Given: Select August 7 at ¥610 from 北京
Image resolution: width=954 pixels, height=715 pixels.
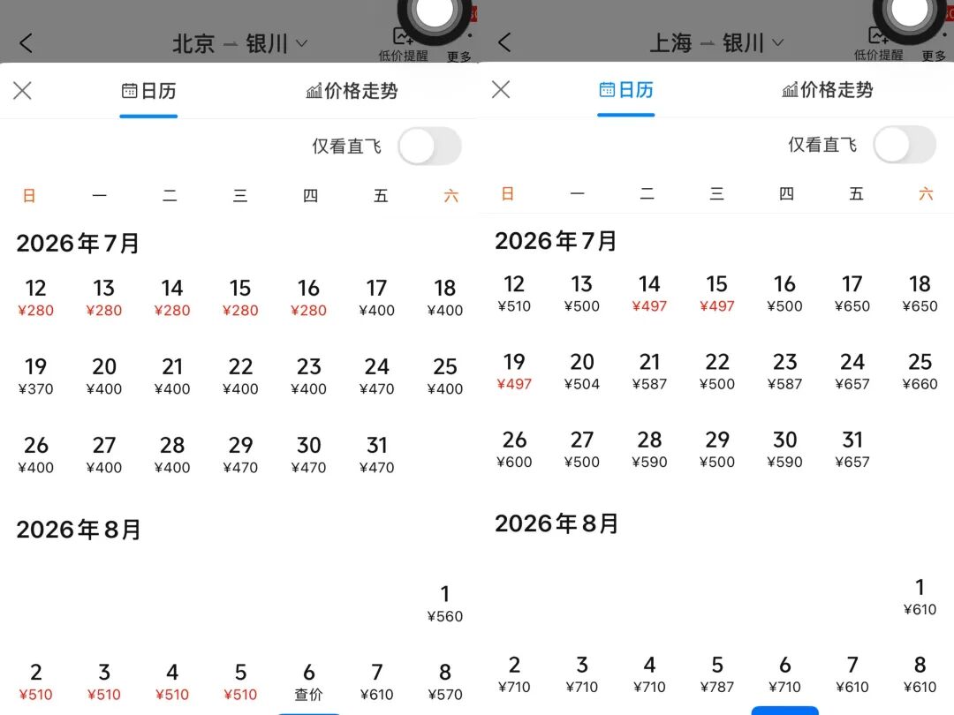Looking at the screenshot, I should 376,682.
